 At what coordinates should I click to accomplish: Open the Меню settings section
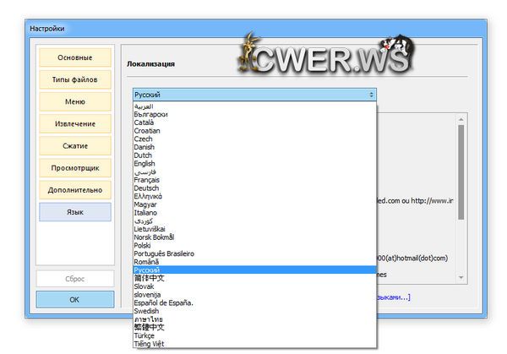coord(74,102)
